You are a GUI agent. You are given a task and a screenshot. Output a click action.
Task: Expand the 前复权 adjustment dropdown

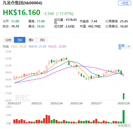(124, 47)
